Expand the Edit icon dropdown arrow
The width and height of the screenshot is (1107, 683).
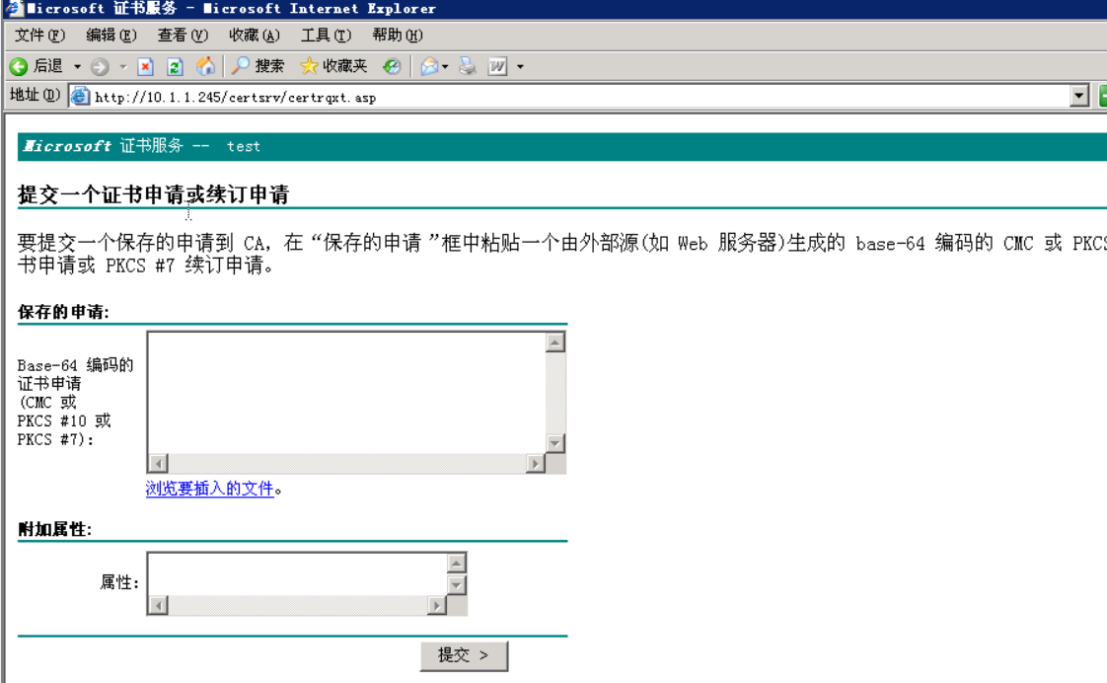point(520,66)
